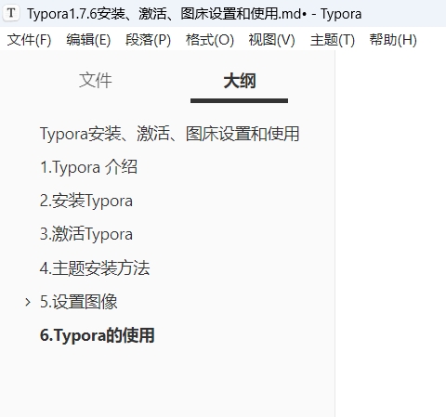Open the 主题(T) menu

pos(333,40)
